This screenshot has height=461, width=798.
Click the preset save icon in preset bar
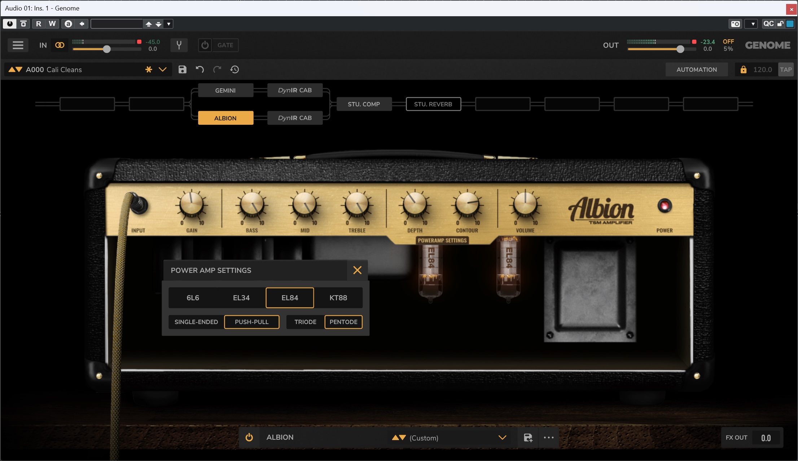pos(183,69)
